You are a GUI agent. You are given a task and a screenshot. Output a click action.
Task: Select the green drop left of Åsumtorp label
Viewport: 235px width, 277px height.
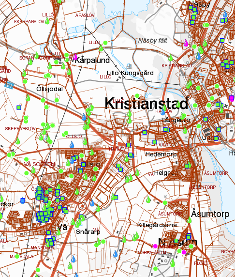tap(190, 220)
